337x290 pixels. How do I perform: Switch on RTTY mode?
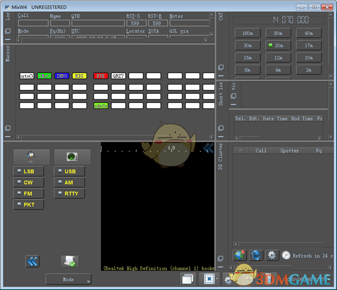pyautogui.click(x=70, y=193)
